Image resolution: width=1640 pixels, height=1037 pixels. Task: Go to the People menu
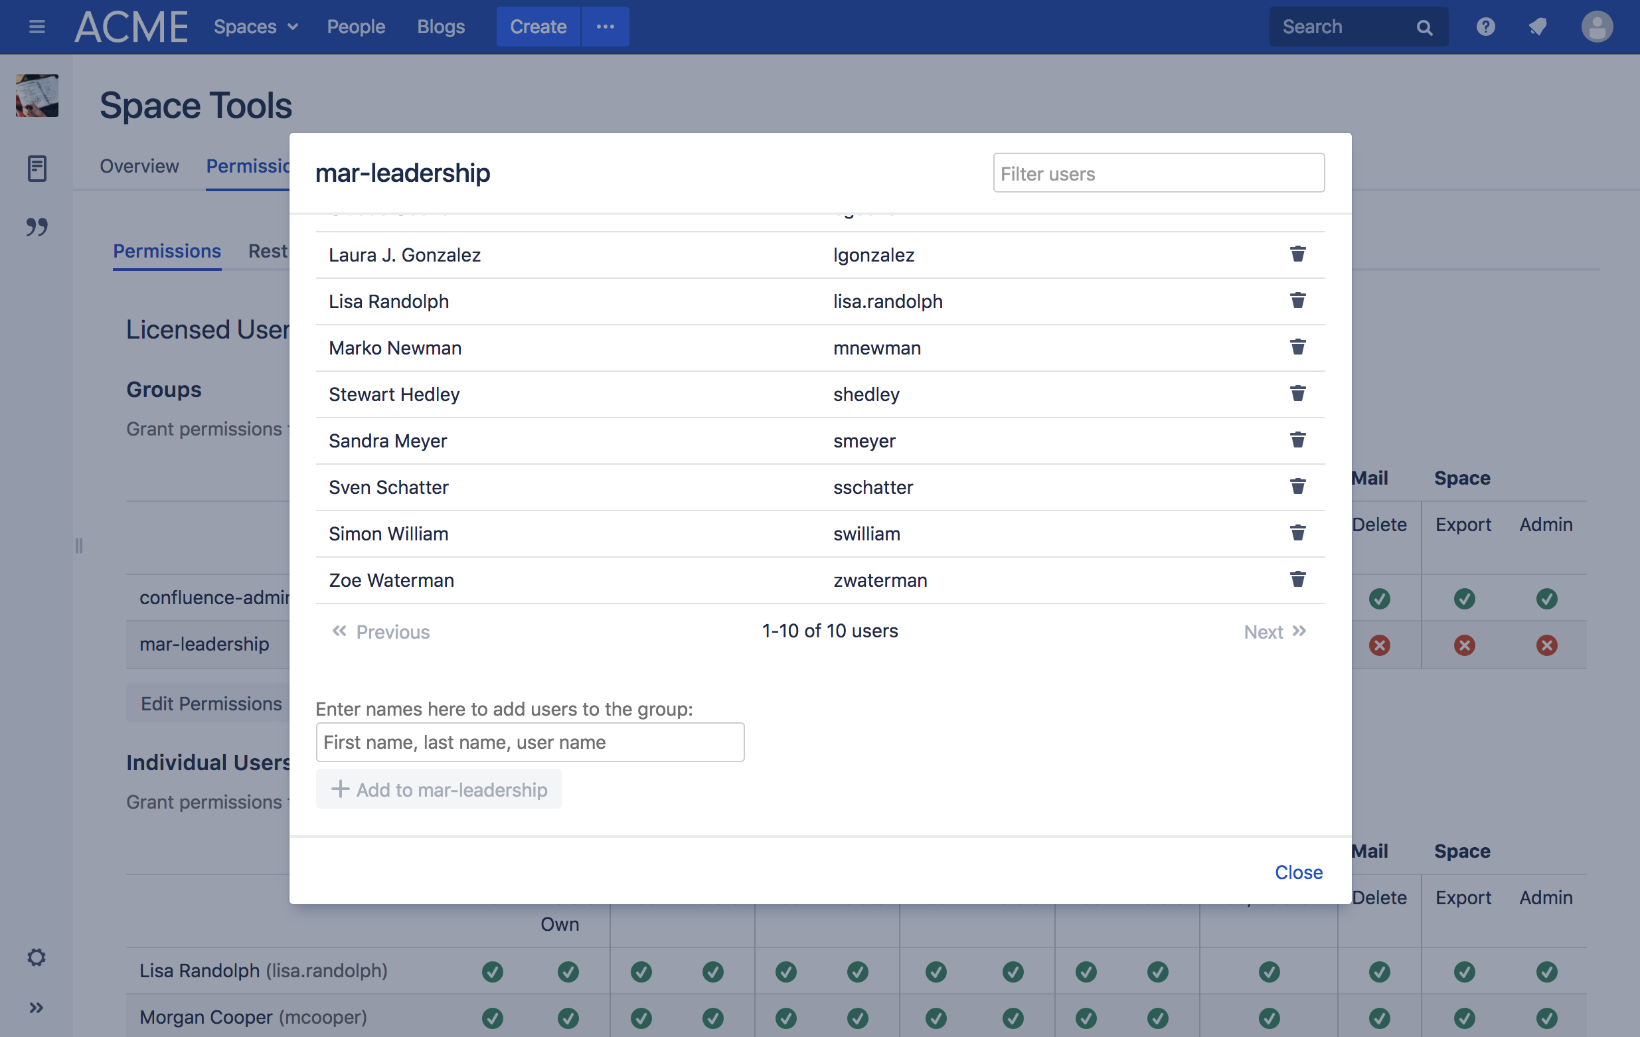coord(355,27)
